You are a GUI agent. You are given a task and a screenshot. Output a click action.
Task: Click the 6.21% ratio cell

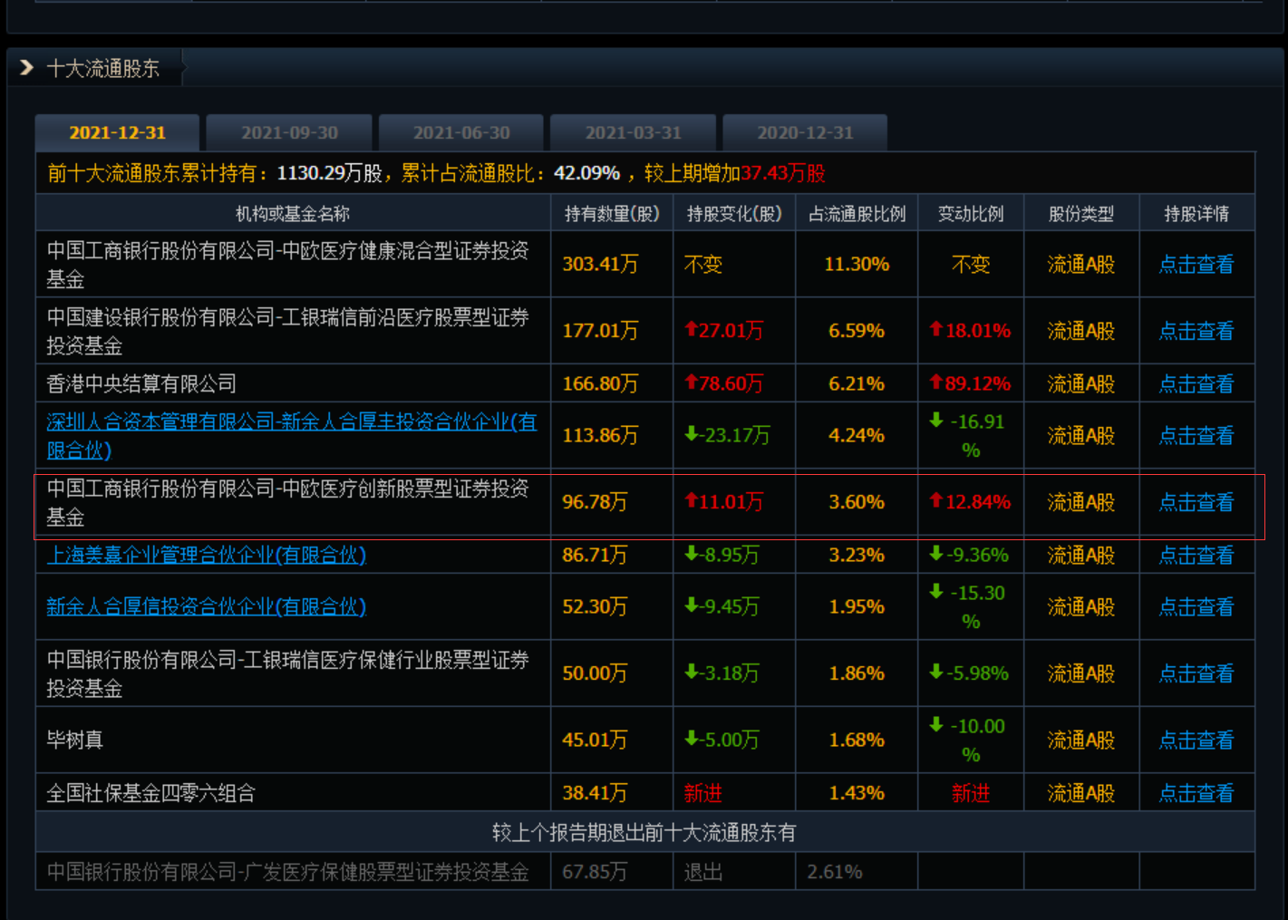pos(857,383)
